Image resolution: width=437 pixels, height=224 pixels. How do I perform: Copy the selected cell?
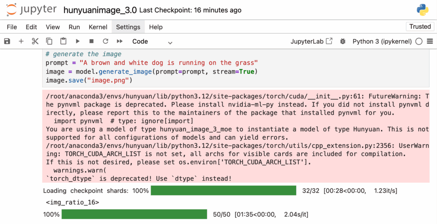click(49, 41)
